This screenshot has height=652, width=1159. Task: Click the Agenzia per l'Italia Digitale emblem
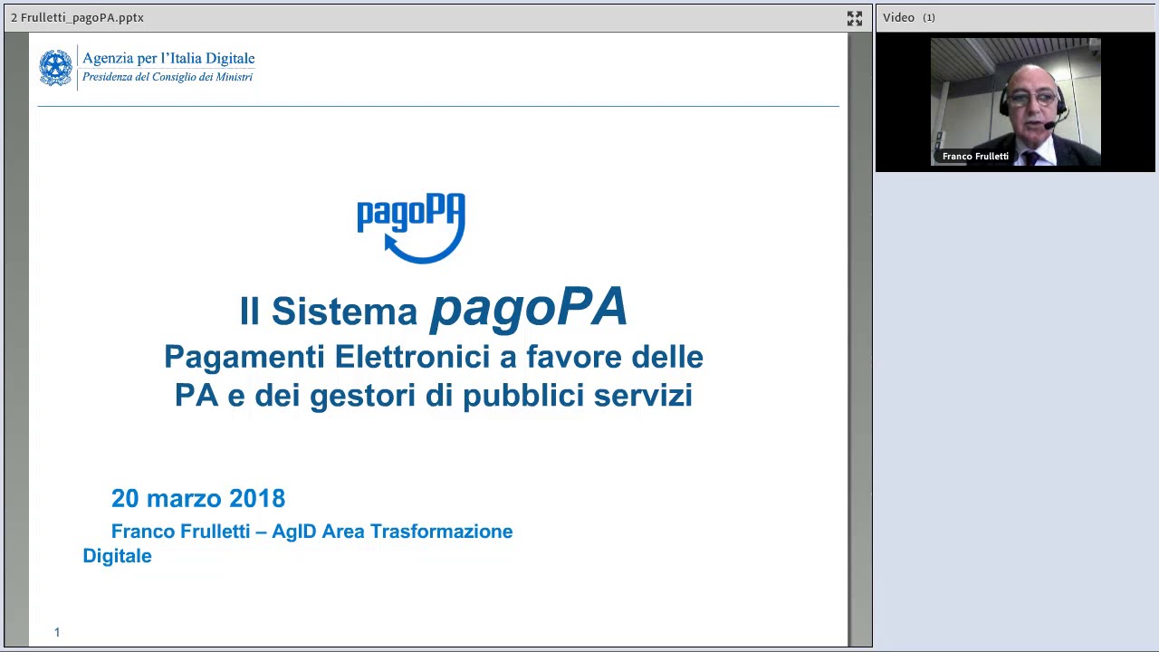pyautogui.click(x=55, y=68)
